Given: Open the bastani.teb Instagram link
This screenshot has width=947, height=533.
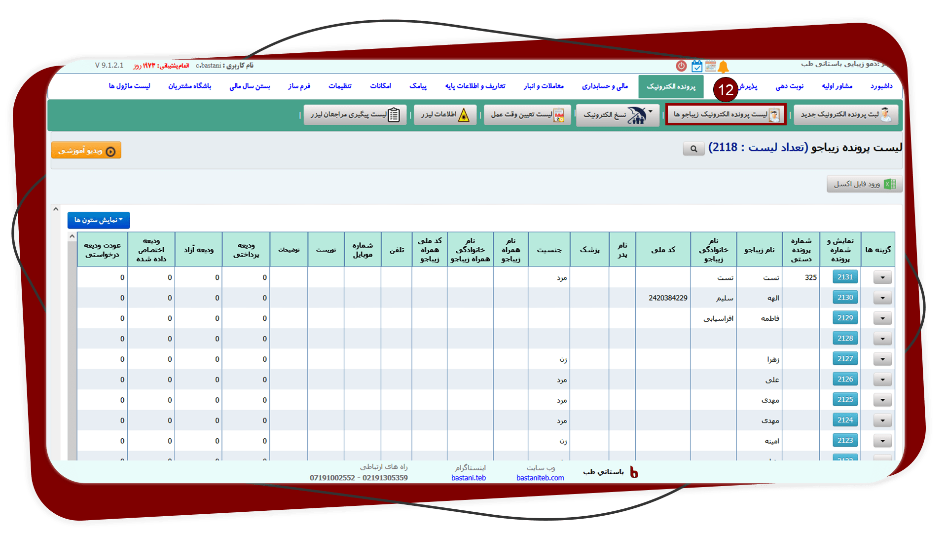Looking at the screenshot, I should click(x=469, y=478).
